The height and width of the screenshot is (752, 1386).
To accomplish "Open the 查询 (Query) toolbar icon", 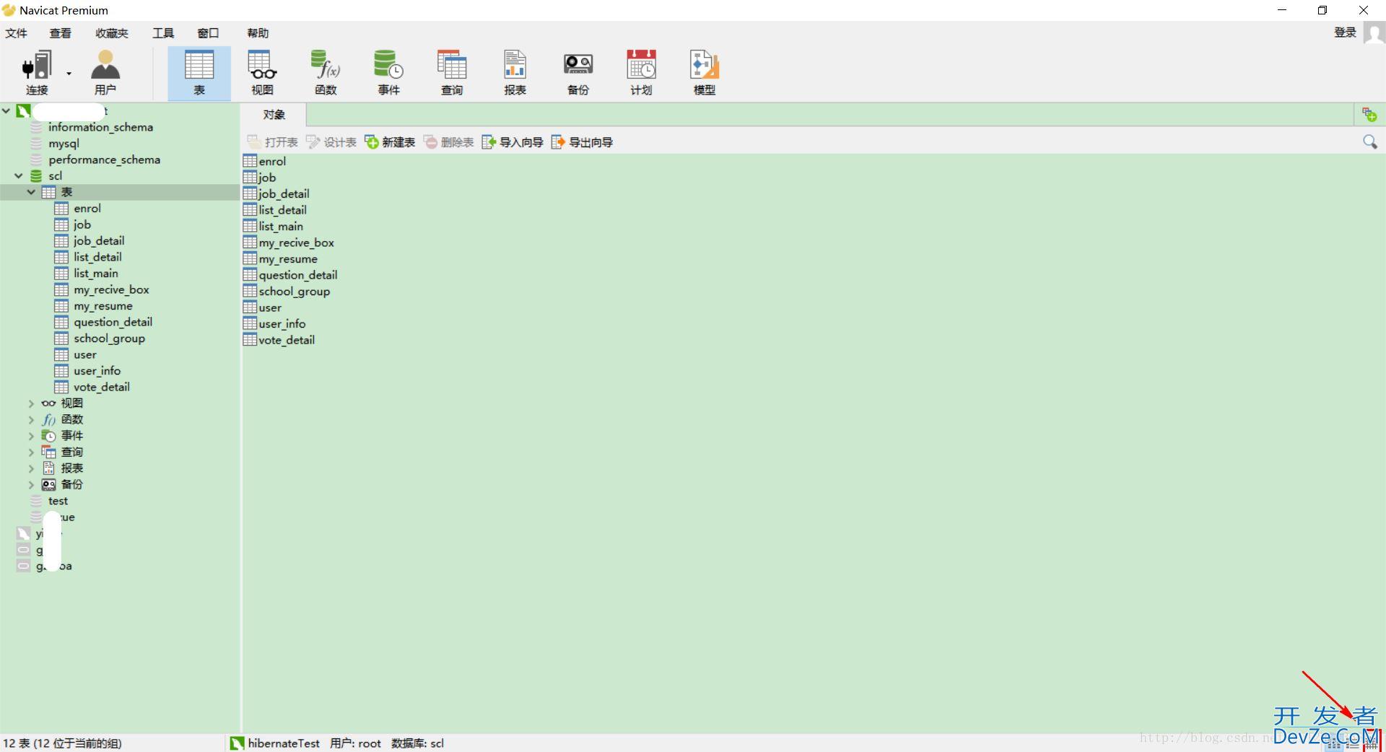I will pos(452,72).
